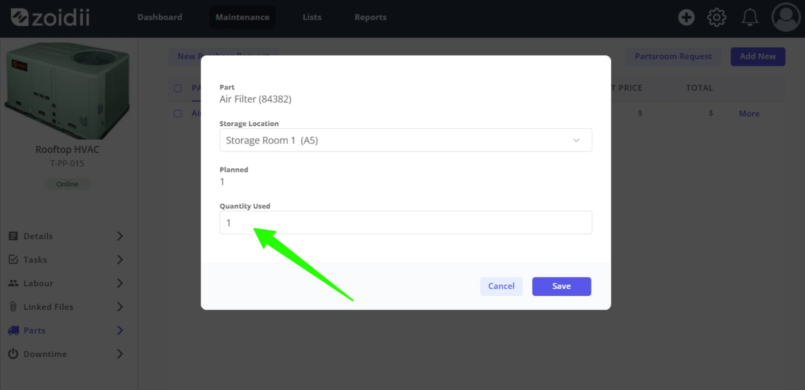Select Labour in the sidebar
This screenshot has width=805, height=390.
pos(38,283)
